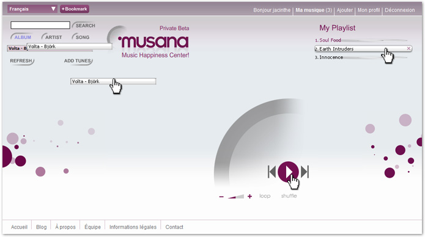This screenshot has height=237, width=425.
Task: Remove Earth Intruders using the X icon
Action: 408,48
